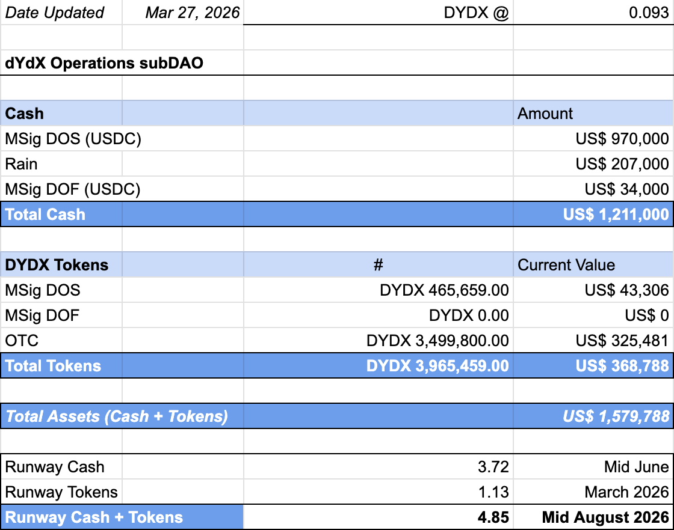Select the 'Mid June' cell
Image resolution: width=674 pixels, height=530 pixels.
click(x=593, y=467)
